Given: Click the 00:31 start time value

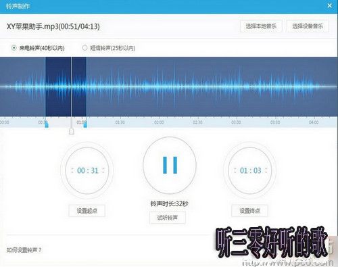Looking at the screenshot, I should coord(88,170).
